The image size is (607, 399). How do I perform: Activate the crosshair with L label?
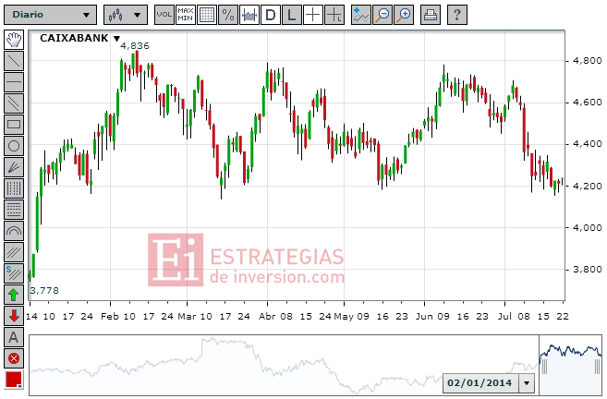tap(334, 15)
